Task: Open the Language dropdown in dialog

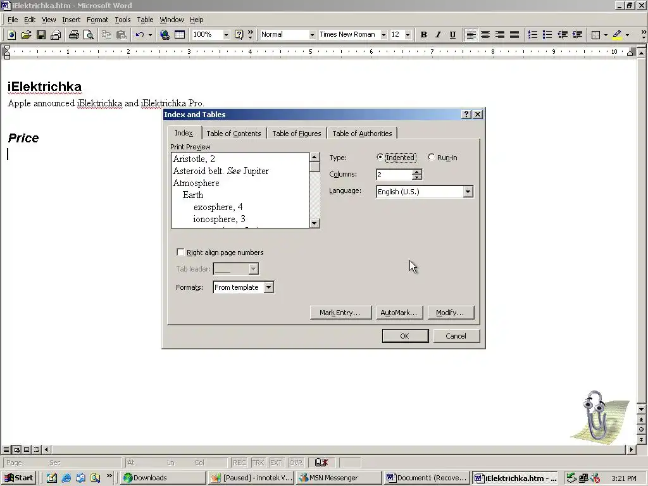Action: point(468,191)
